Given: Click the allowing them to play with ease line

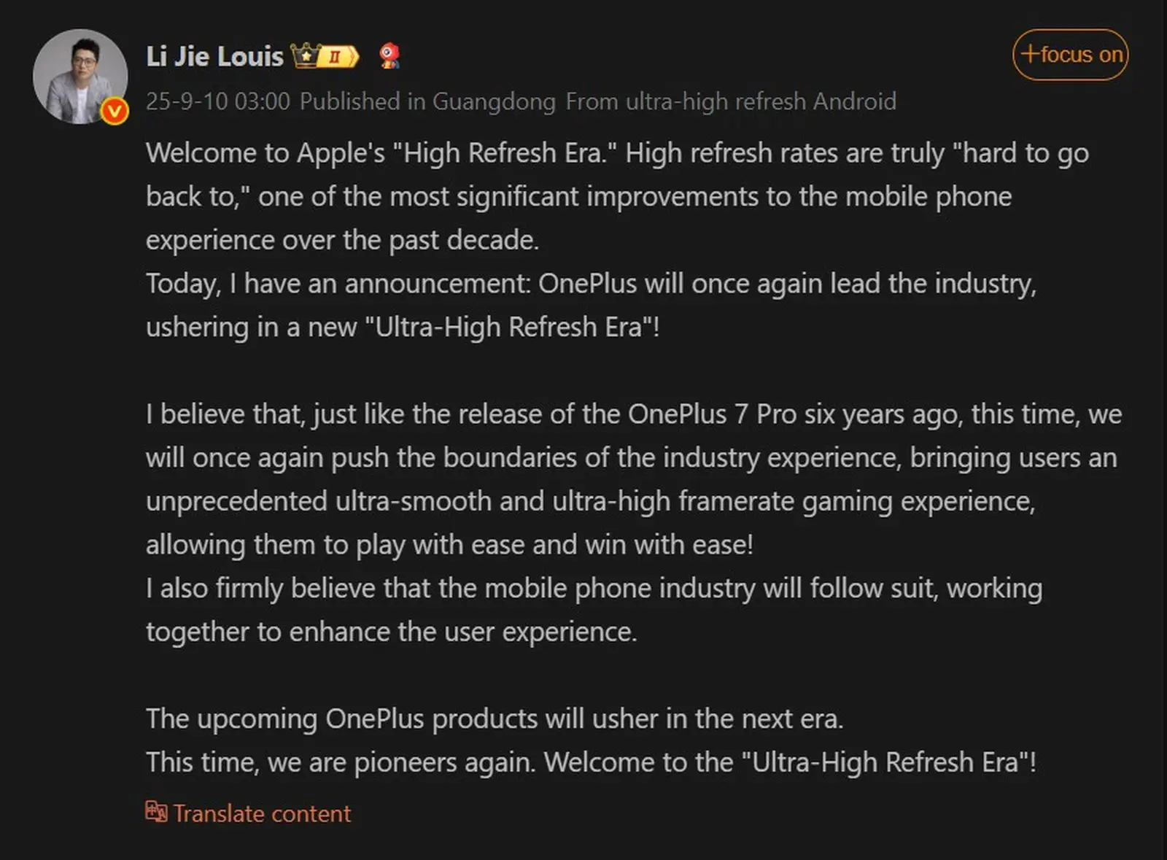Looking at the screenshot, I should coord(449,545).
